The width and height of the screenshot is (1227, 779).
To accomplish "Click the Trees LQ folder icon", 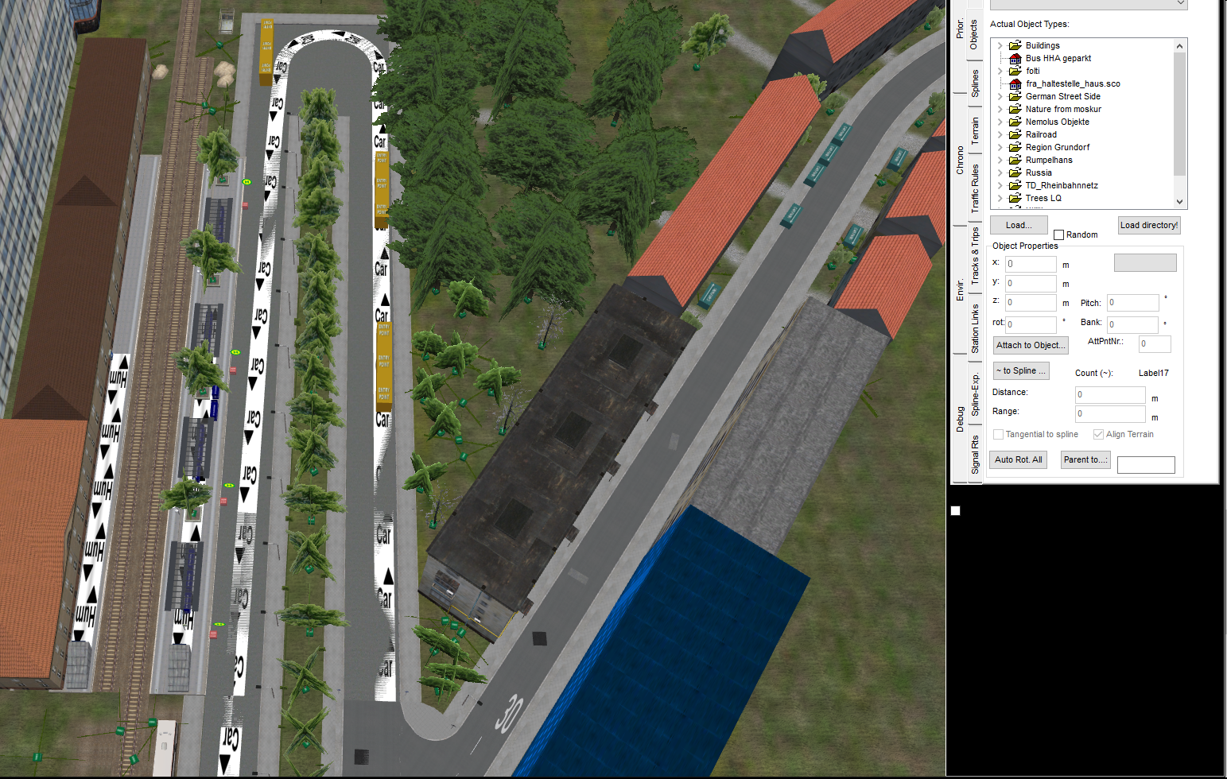I will 1015,199.
